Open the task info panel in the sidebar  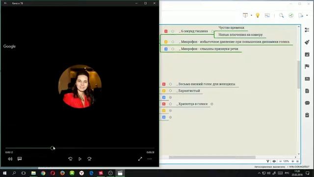click(x=307, y=115)
